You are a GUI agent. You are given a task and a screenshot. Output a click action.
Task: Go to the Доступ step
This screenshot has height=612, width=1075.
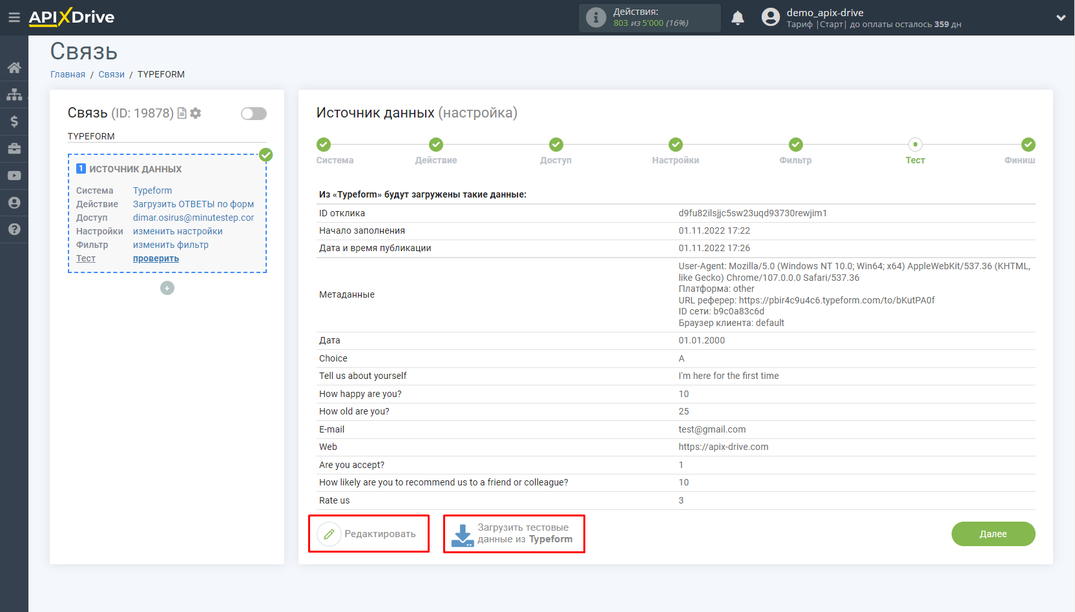click(x=556, y=152)
